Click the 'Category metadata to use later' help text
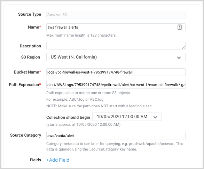Image resolution: width=204 pixels, height=169 pixels. (x=115, y=146)
